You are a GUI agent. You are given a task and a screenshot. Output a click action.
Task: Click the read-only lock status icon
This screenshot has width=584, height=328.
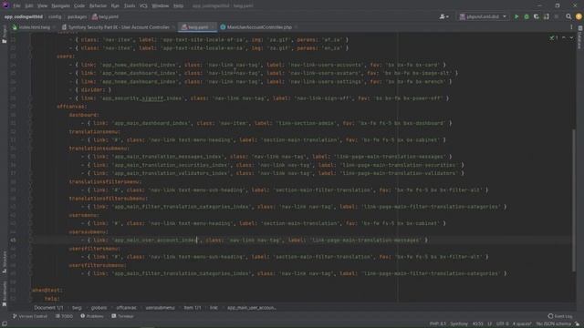(578, 324)
